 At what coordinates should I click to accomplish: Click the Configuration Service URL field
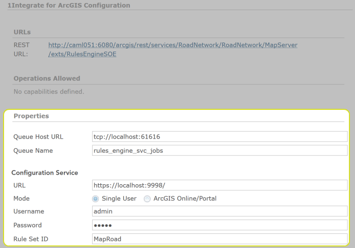point(220,186)
